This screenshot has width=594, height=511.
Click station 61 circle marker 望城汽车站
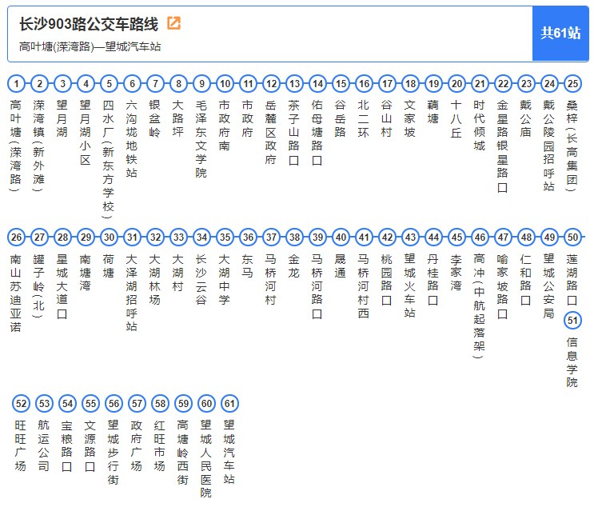click(x=229, y=403)
